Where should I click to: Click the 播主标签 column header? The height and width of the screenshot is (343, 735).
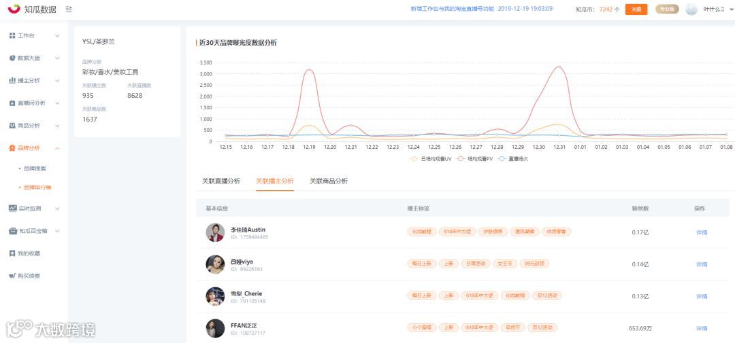tap(418, 209)
